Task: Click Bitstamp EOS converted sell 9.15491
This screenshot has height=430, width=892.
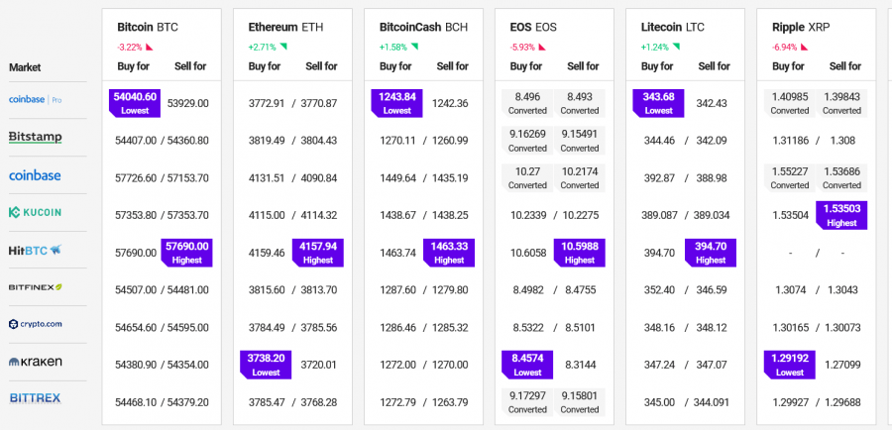Action: (580, 141)
